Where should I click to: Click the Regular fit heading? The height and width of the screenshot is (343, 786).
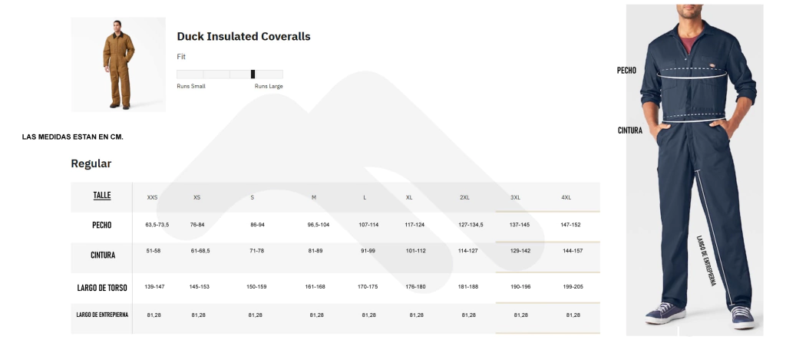point(91,163)
